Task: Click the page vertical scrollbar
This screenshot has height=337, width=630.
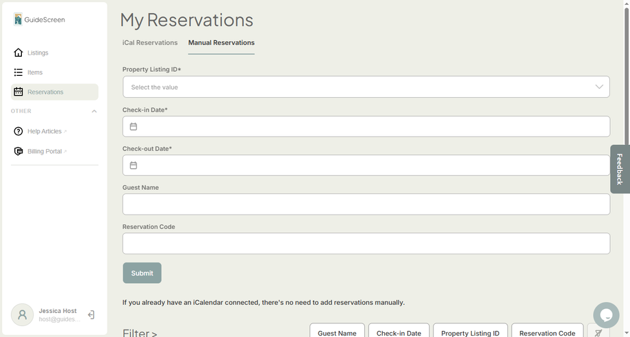Action: (627, 77)
